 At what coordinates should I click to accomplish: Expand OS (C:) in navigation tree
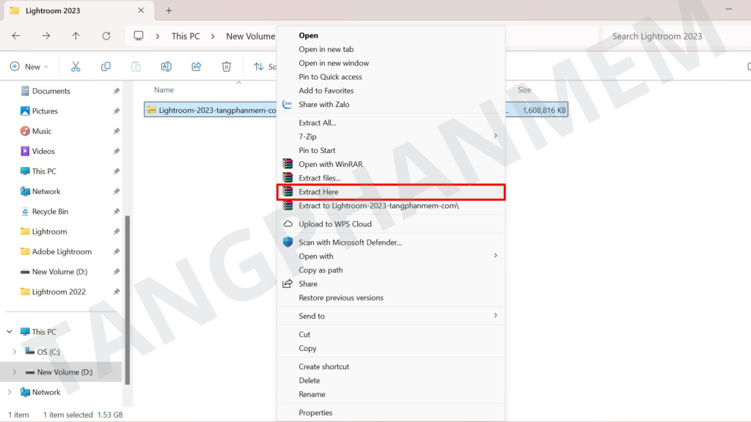pyautogui.click(x=15, y=352)
